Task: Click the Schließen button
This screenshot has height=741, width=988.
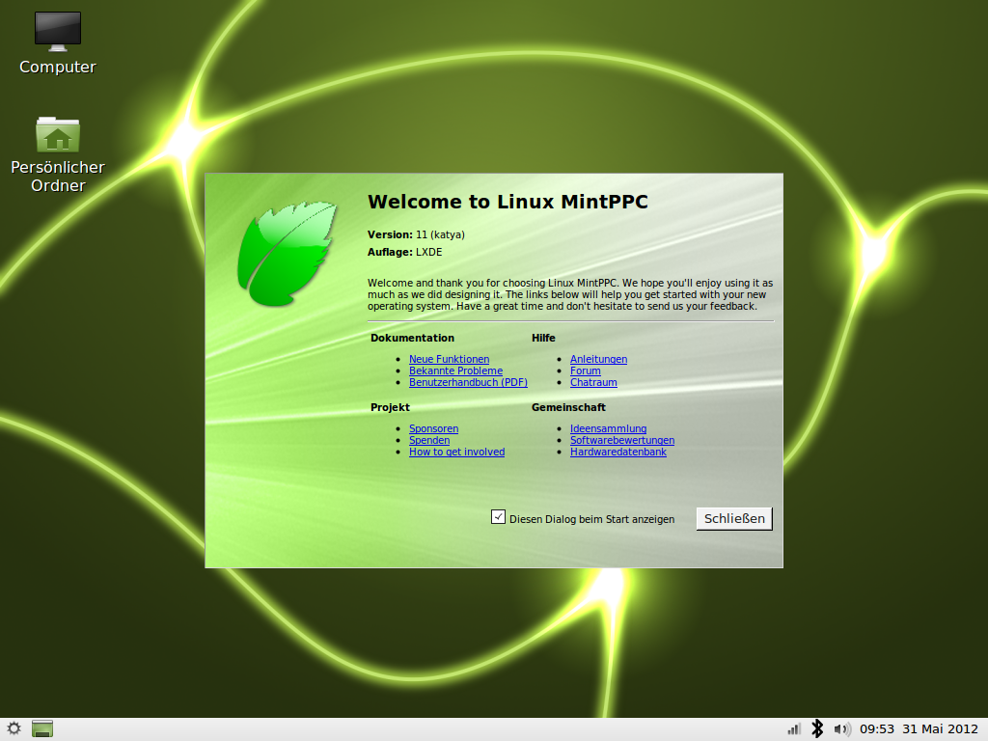Action: (734, 518)
